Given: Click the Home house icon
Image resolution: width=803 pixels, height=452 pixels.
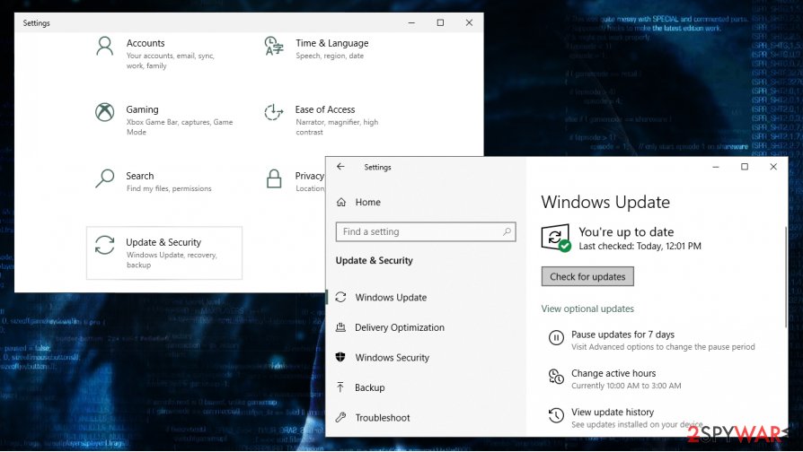Looking at the screenshot, I should pos(341,202).
